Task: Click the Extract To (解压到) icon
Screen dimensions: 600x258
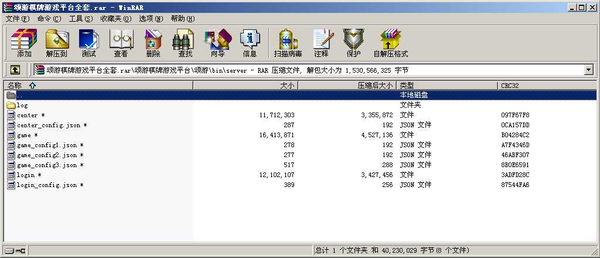Action: (x=57, y=42)
